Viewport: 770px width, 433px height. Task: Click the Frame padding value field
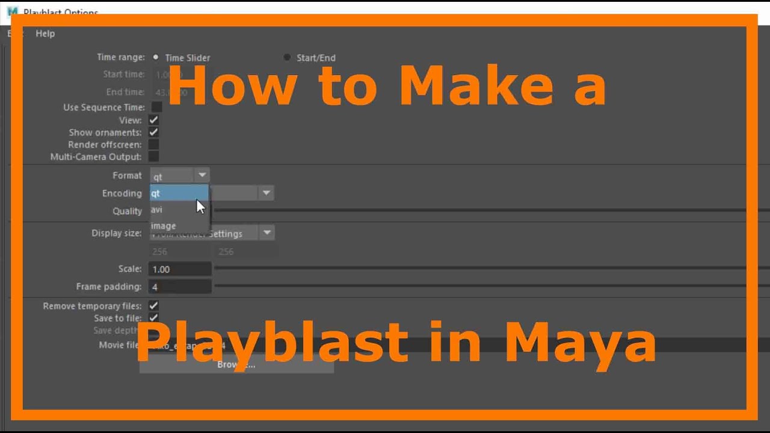pos(180,287)
